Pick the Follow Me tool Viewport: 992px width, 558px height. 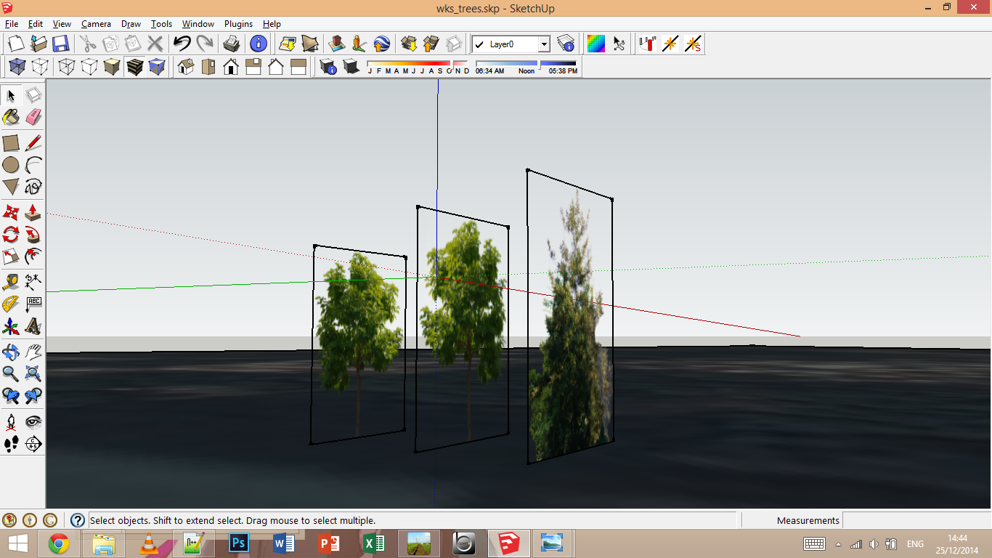pyautogui.click(x=33, y=235)
